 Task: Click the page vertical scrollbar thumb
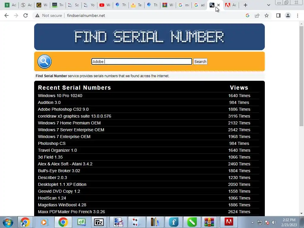pyautogui.click(x=301, y=76)
